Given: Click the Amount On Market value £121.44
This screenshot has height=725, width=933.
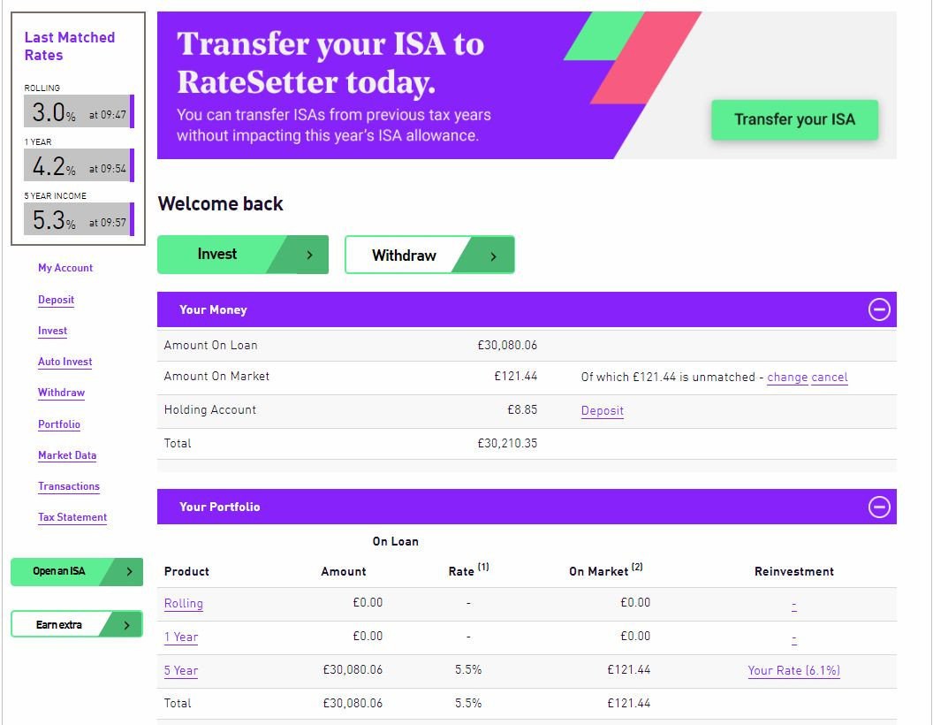Looking at the screenshot, I should (515, 376).
